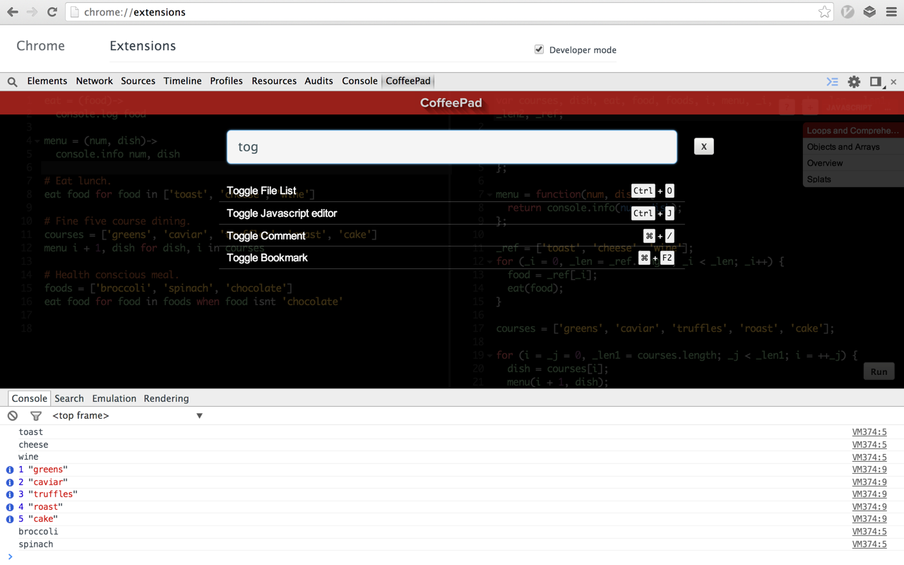Click info icon beside 1 "greens"
Viewport: 904px width, 565px height.
[10, 470]
